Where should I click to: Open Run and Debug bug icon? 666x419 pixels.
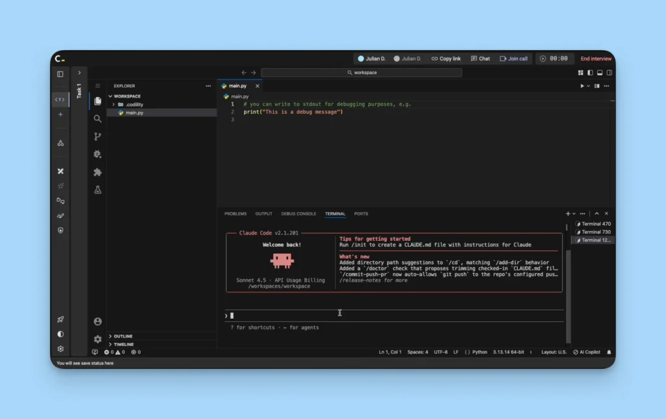(98, 154)
